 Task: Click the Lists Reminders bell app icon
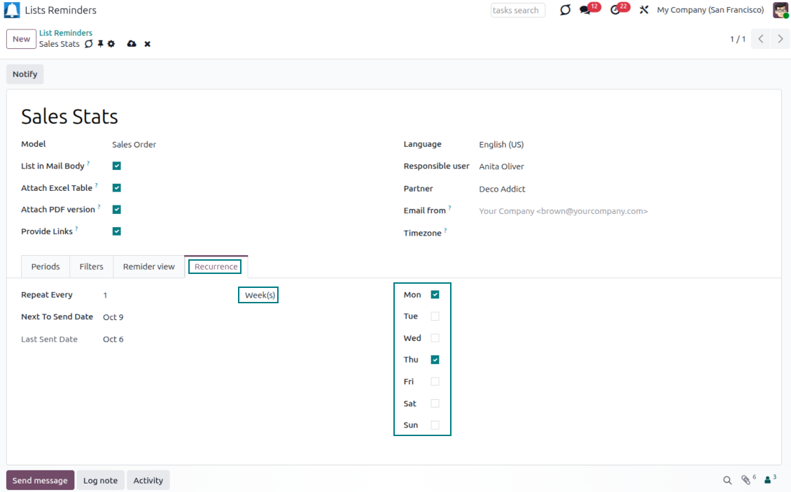(x=12, y=10)
